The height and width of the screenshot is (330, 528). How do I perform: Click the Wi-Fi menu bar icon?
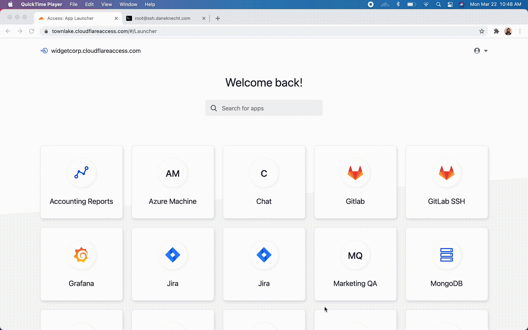pos(426,4)
